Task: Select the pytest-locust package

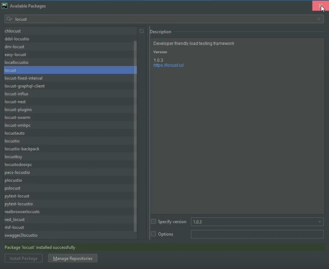Action: click(70, 196)
